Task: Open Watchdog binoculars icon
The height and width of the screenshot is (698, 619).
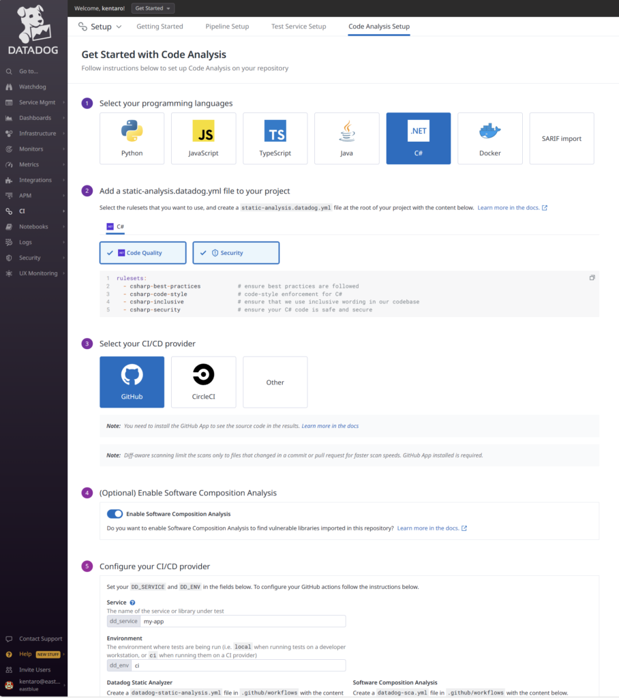Action: pos(9,87)
